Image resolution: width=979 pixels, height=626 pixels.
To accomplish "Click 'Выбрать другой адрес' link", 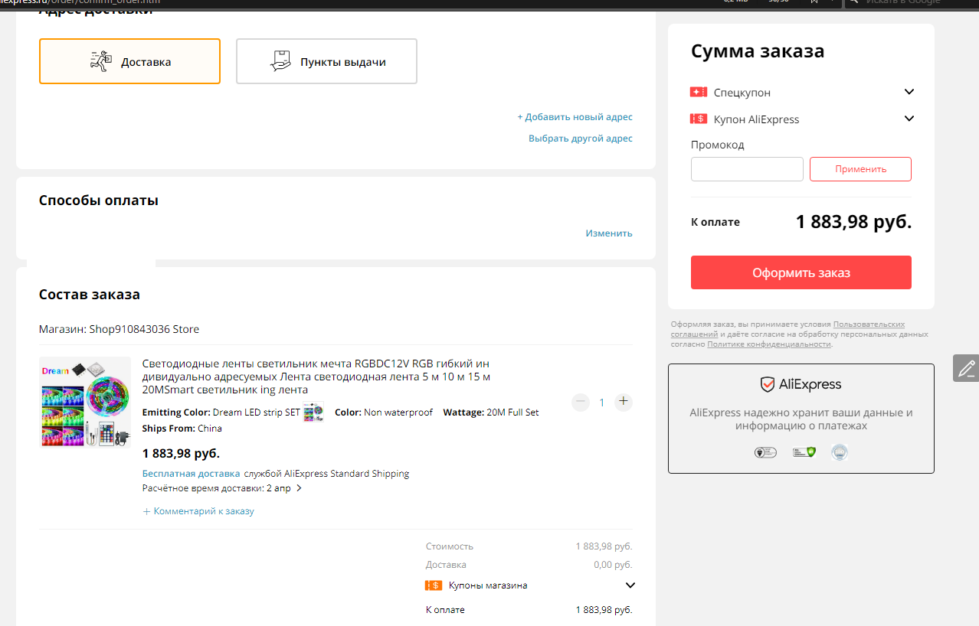I will coord(581,139).
